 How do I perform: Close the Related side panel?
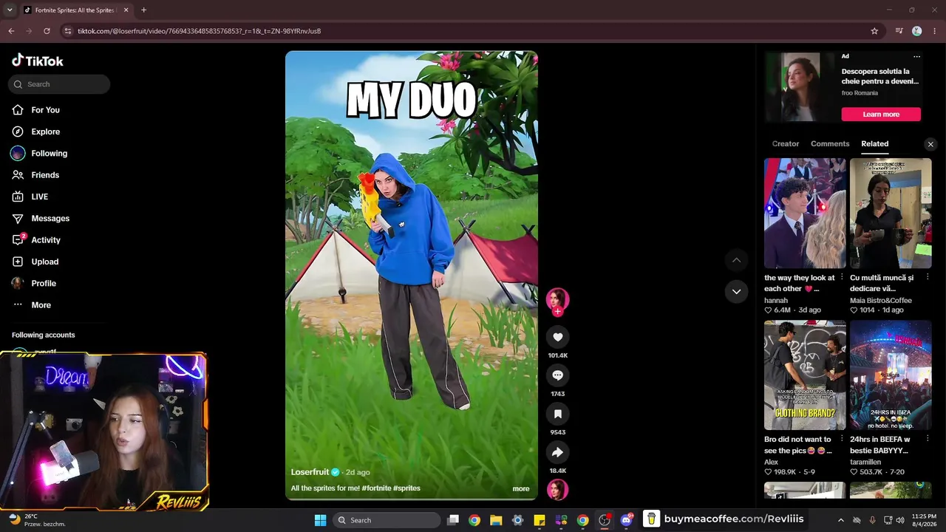point(930,144)
